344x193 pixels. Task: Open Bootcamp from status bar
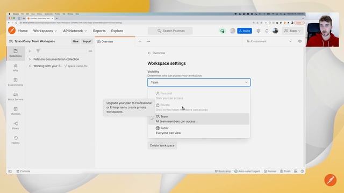tap(223, 171)
